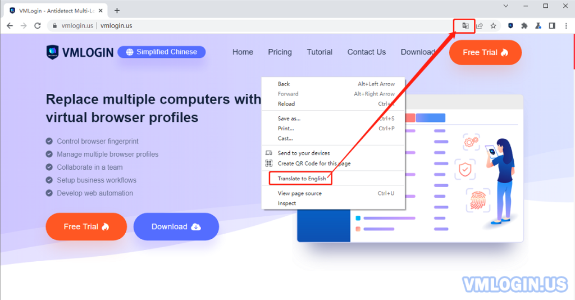The image size is (575, 300).
Task: Switch language via Simplified Chinese button
Action: [161, 52]
